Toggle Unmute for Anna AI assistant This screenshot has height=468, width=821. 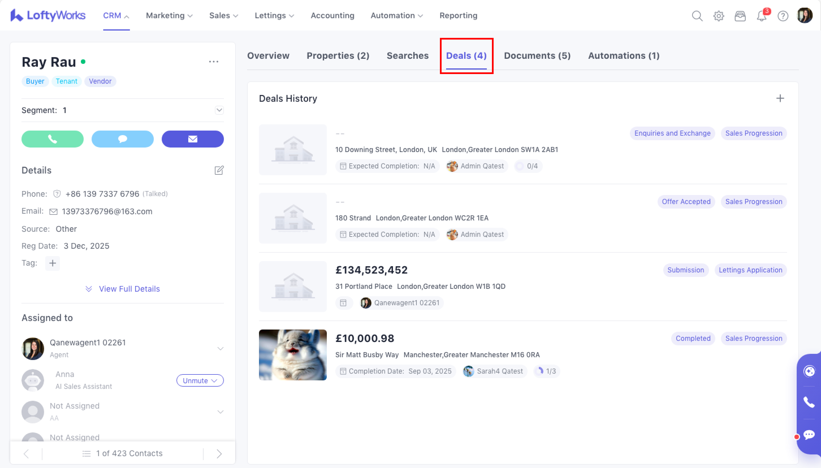pos(200,381)
